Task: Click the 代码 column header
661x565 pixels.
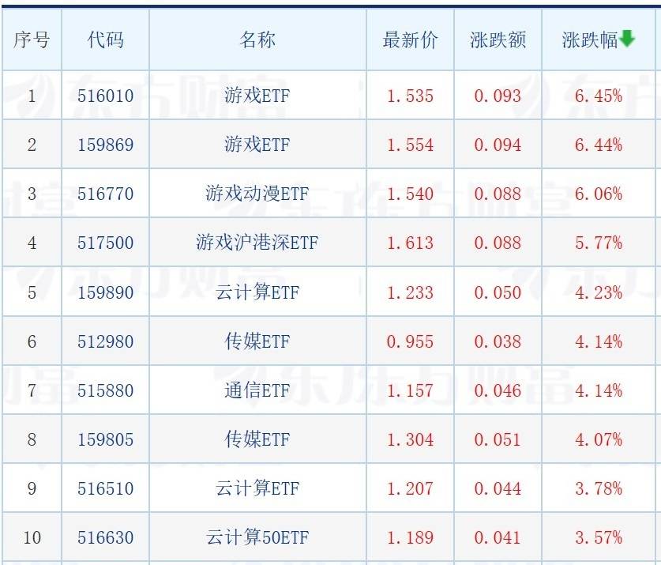Action: pyautogui.click(x=105, y=40)
